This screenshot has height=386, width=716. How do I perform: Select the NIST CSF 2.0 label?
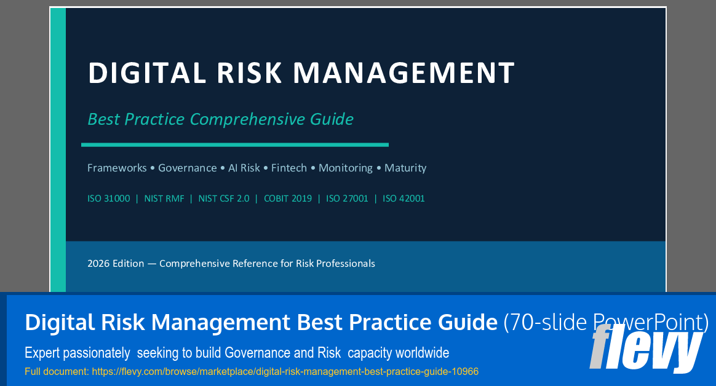224,198
